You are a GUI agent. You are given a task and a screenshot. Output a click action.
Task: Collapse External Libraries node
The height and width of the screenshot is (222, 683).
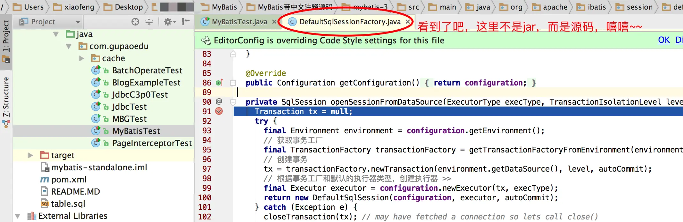click(18, 216)
